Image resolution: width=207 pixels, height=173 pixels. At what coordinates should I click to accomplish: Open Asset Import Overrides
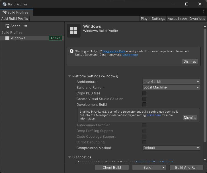pyautogui.click(x=186, y=18)
